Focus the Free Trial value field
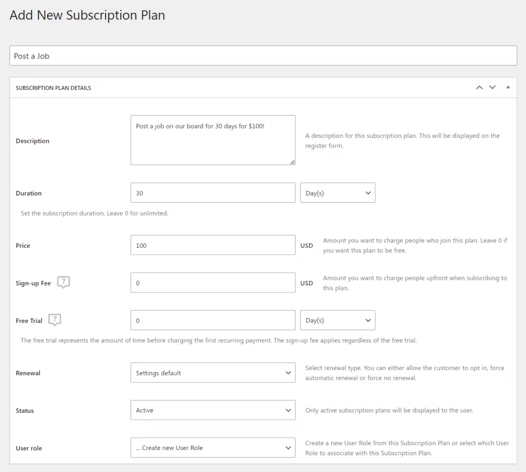 pos(213,320)
